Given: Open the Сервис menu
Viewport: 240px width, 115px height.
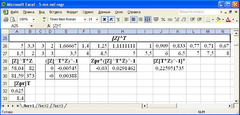Looking at the screenshot, I should click(x=88, y=12).
